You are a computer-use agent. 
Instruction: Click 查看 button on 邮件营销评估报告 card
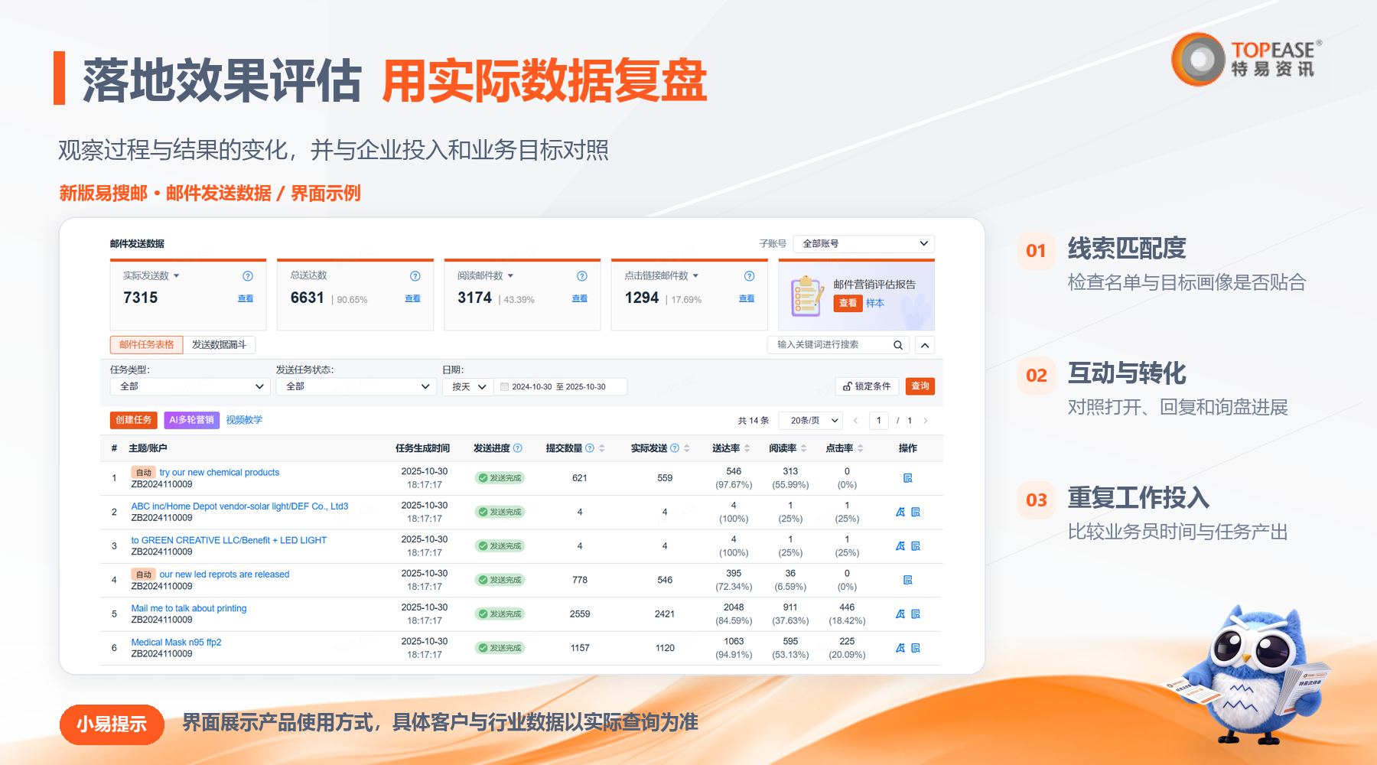(848, 304)
